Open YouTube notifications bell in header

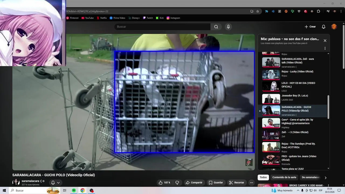pyautogui.click(x=323, y=27)
